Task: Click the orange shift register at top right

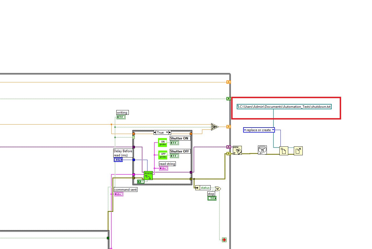Action: point(228,82)
